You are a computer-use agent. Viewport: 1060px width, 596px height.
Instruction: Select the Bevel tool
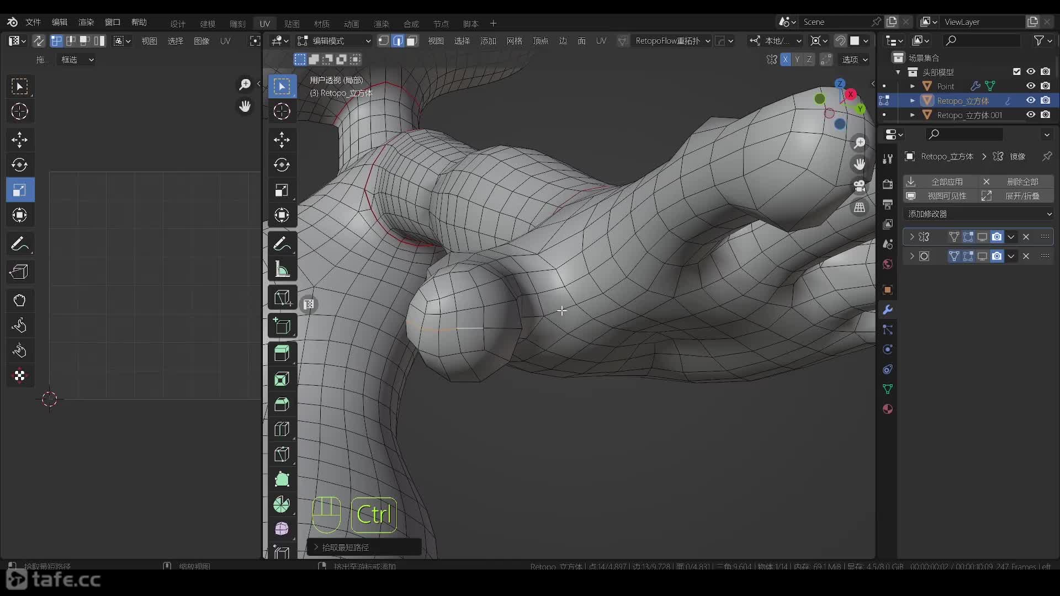click(x=282, y=404)
